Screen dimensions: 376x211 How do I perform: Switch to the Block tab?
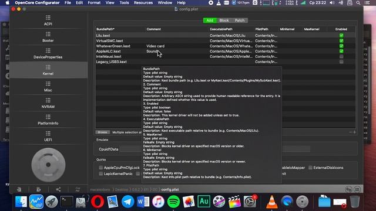pyautogui.click(x=224, y=21)
